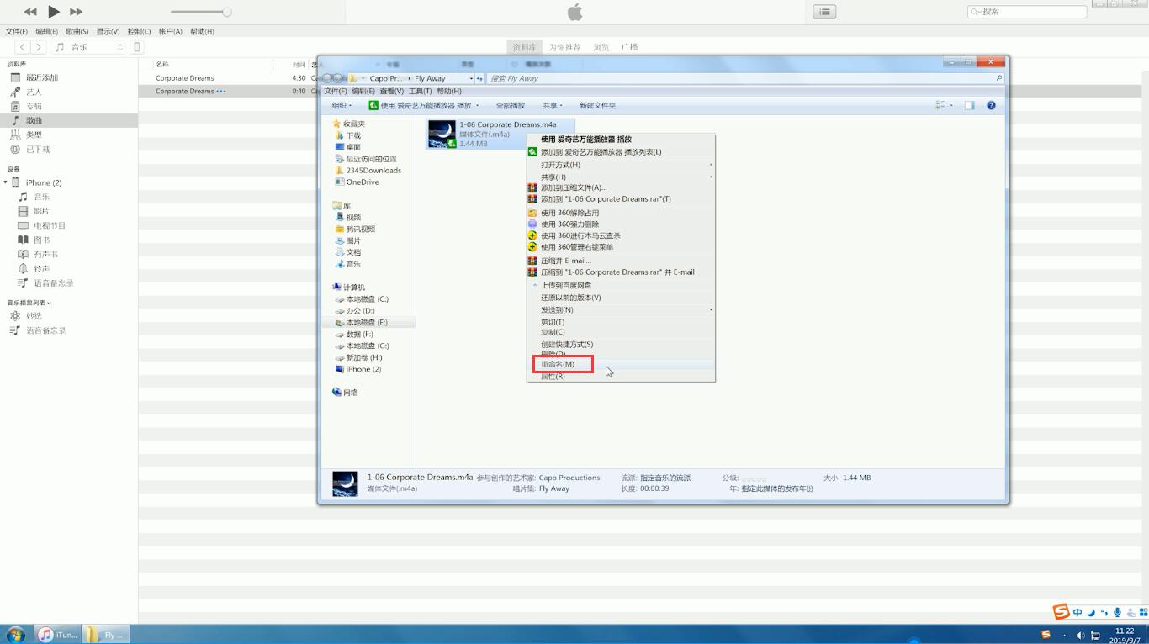Toggle the Explorer preview pane icon
The image size is (1149, 644).
click(x=969, y=105)
